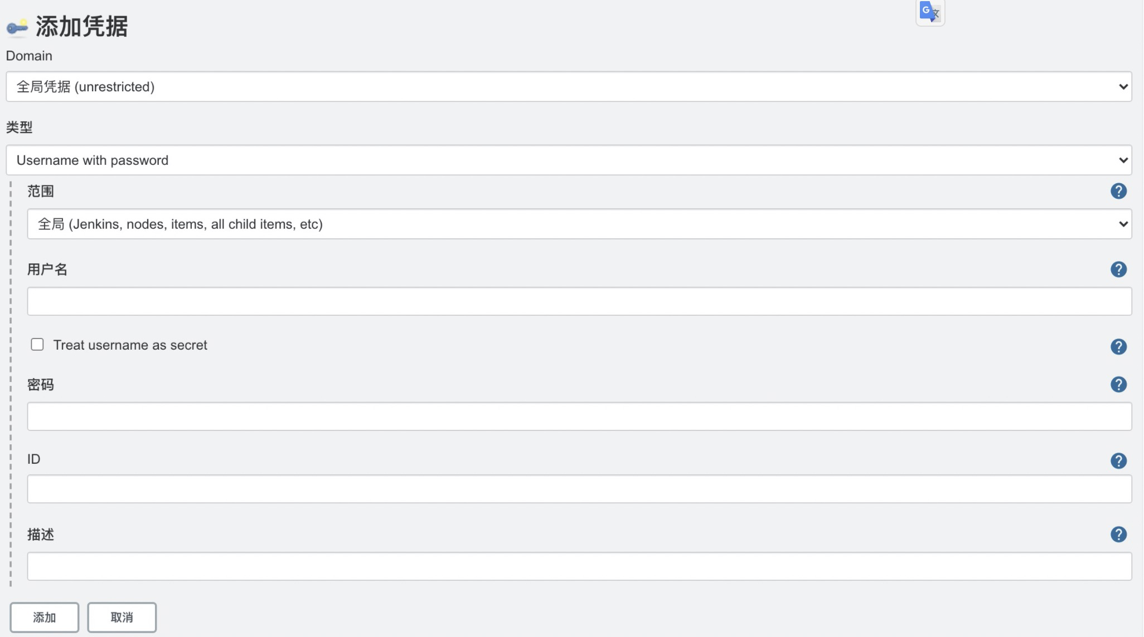Click the 密码 field help icon

click(1118, 384)
